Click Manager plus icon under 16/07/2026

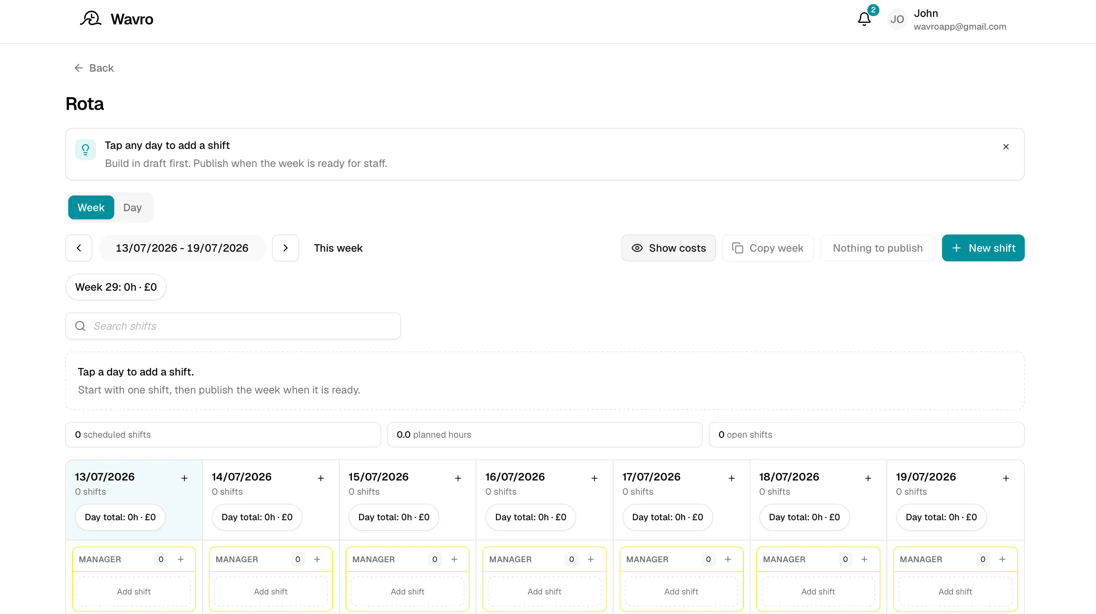click(x=591, y=559)
